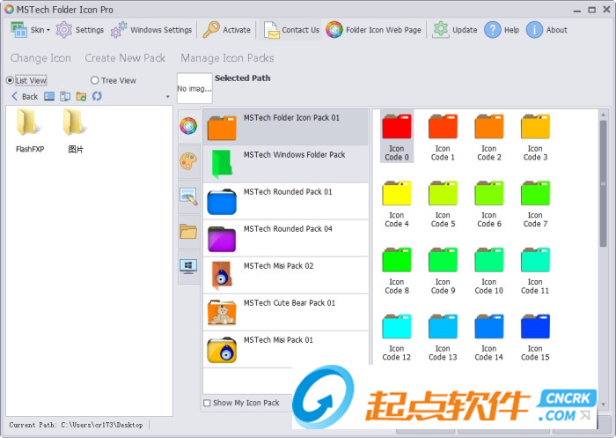Screen dimensions: 616x438
Task: Select the FlashFXP folder
Action: 29,131
